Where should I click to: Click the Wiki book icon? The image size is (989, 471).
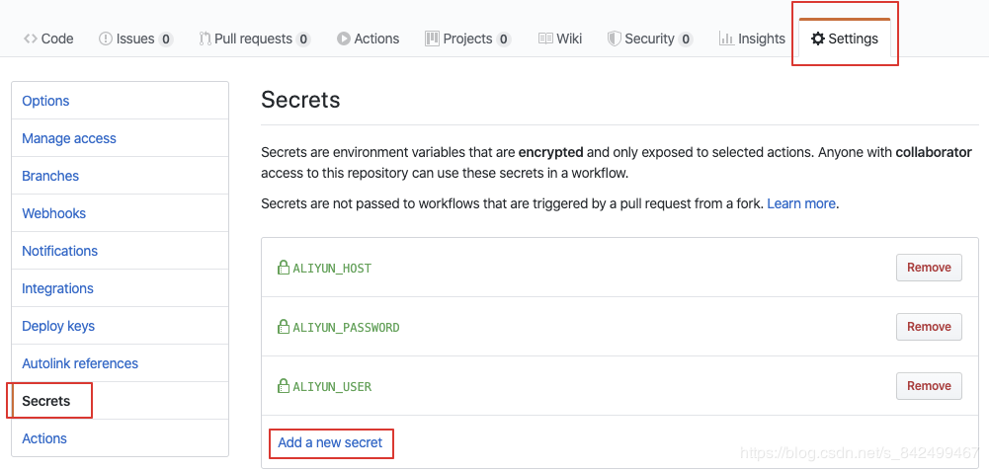tap(545, 39)
